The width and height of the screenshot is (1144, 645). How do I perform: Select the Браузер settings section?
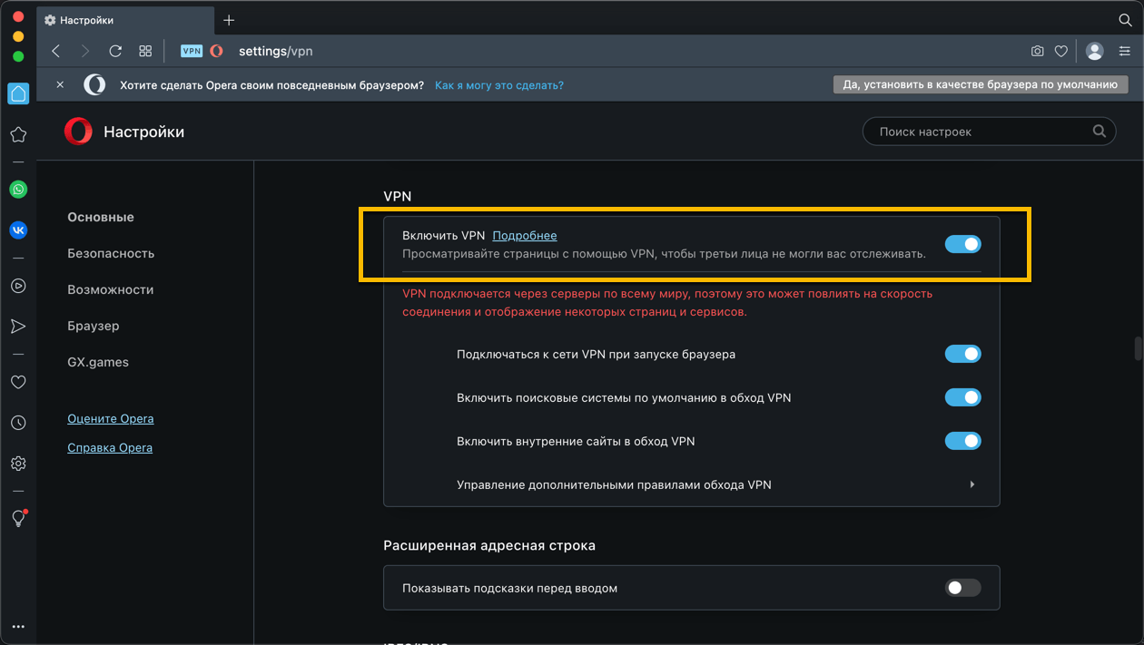[x=94, y=326]
